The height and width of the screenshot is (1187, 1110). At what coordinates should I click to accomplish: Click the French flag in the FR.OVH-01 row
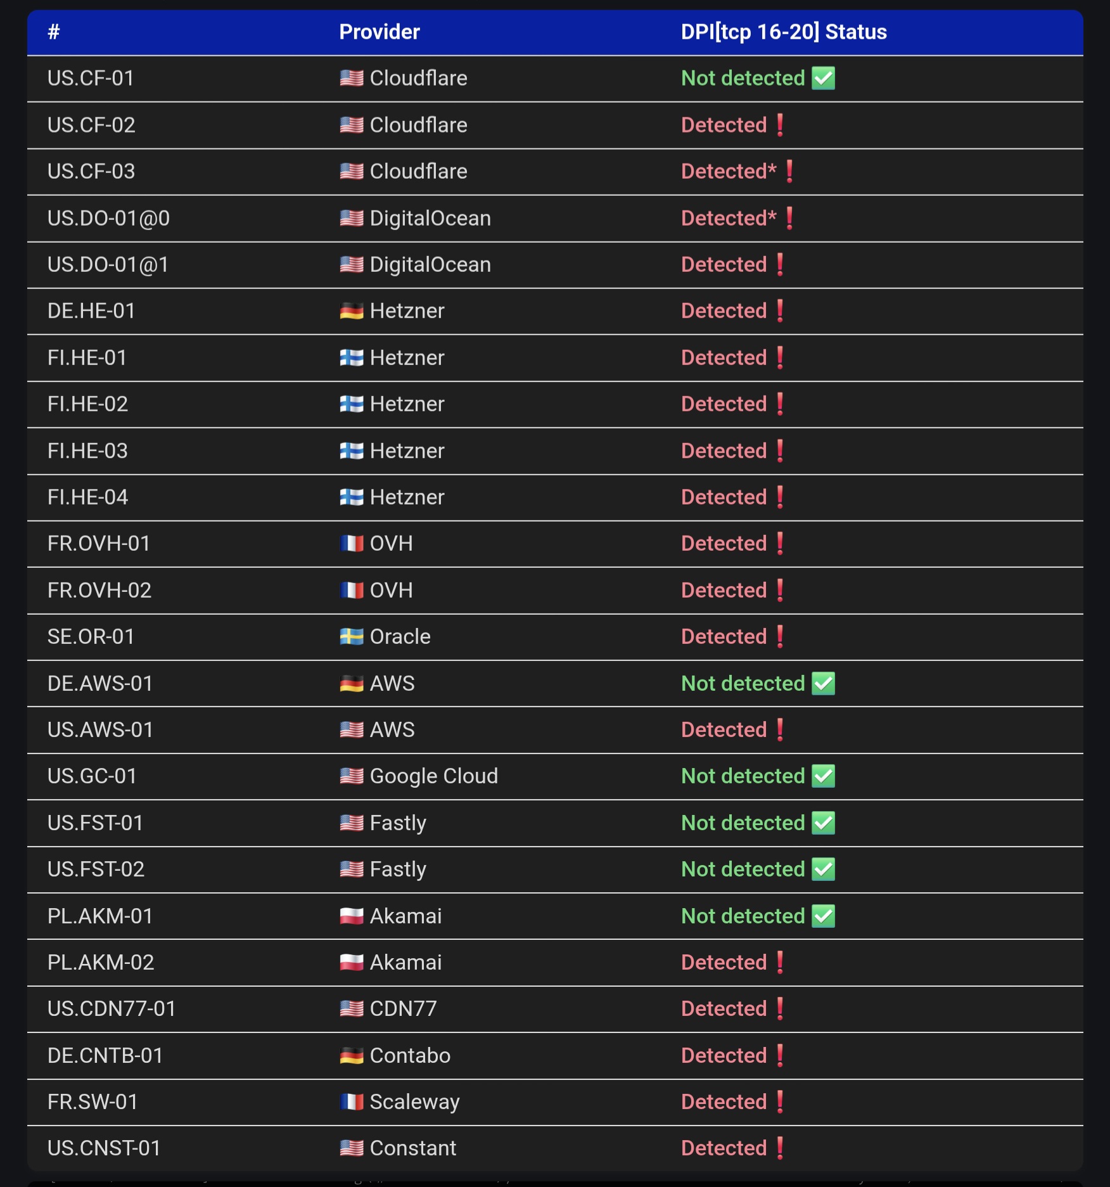(351, 544)
